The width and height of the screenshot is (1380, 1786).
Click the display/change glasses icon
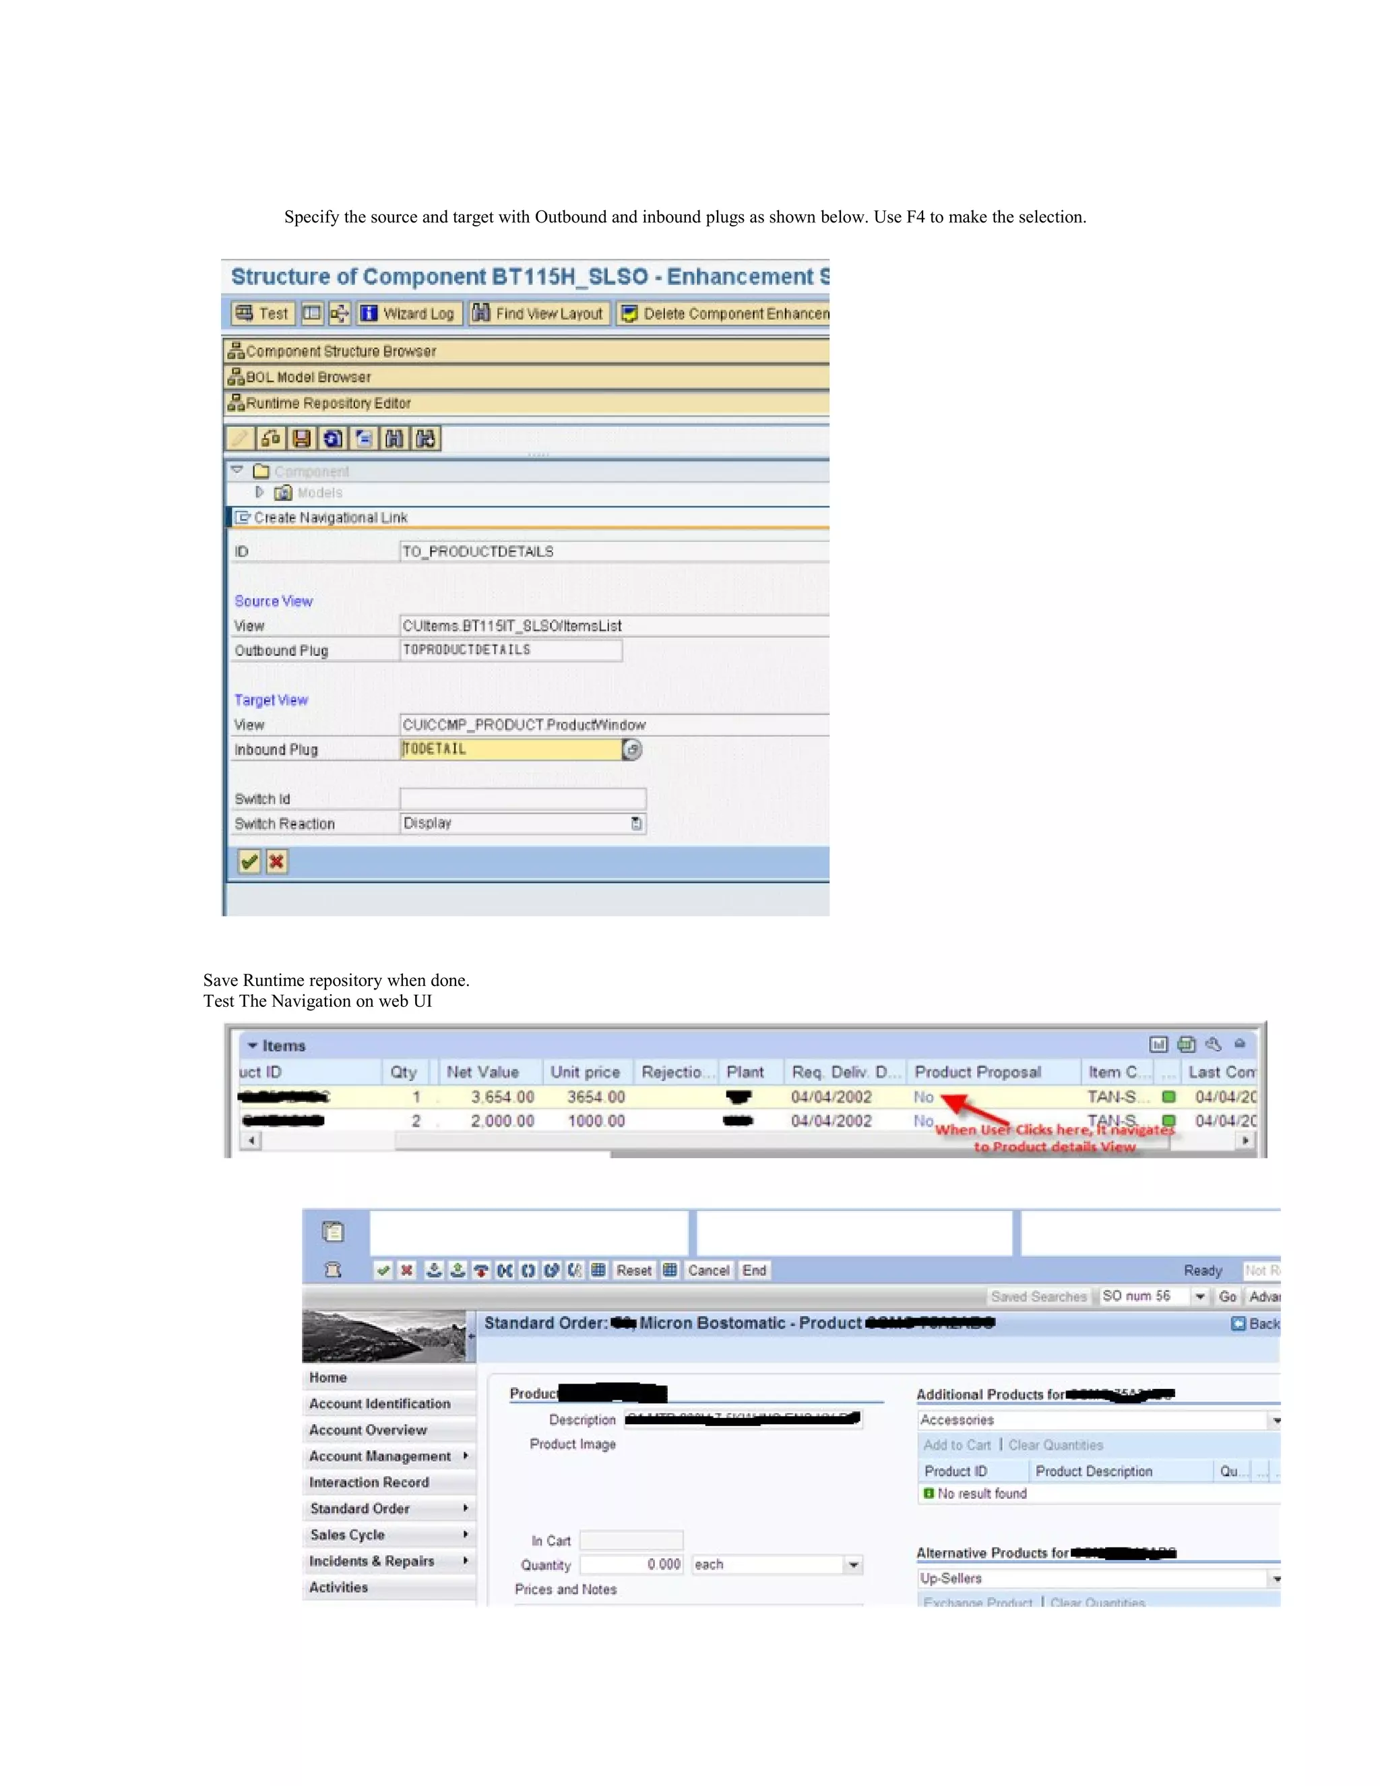pos(271,439)
